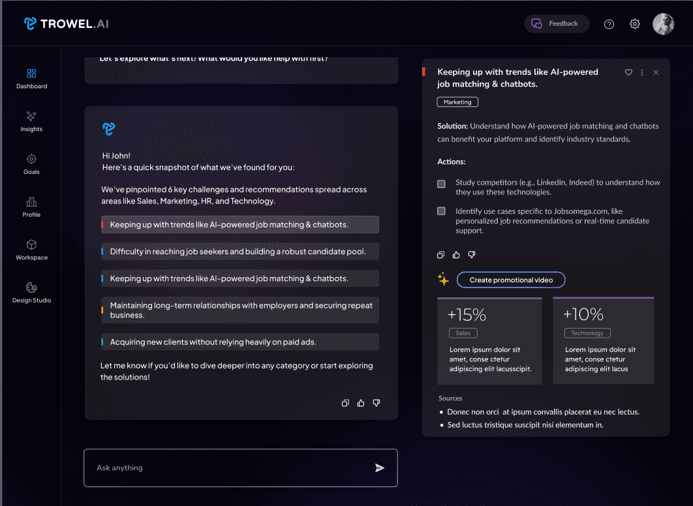Image resolution: width=693 pixels, height=506 pixels.
Task: Open source 'Donec non orci at ipsum'
Action: coord(543,412)
